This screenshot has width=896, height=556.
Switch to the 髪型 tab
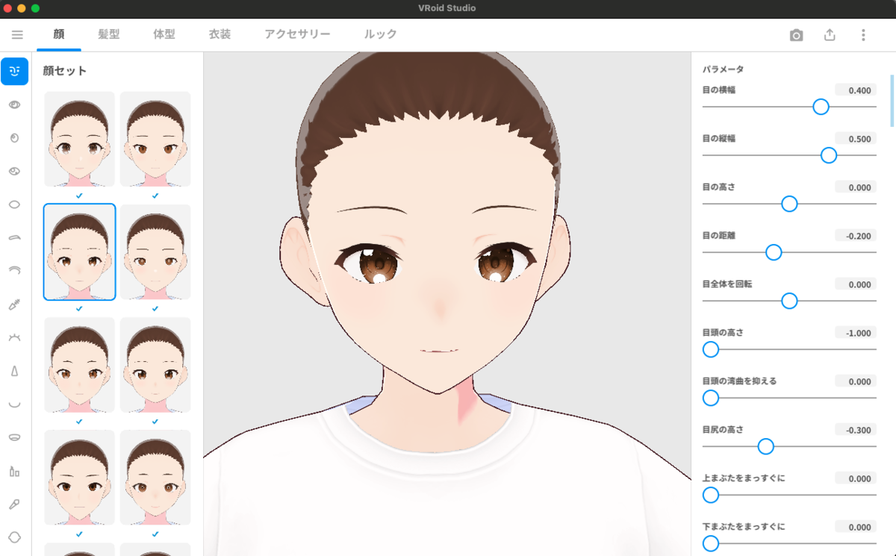coord(108,34)
